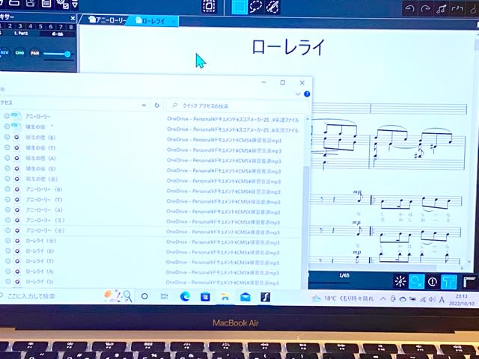Click the Explorer refresh button
This screenshot has height=359, width=479.
click(156, 105)
